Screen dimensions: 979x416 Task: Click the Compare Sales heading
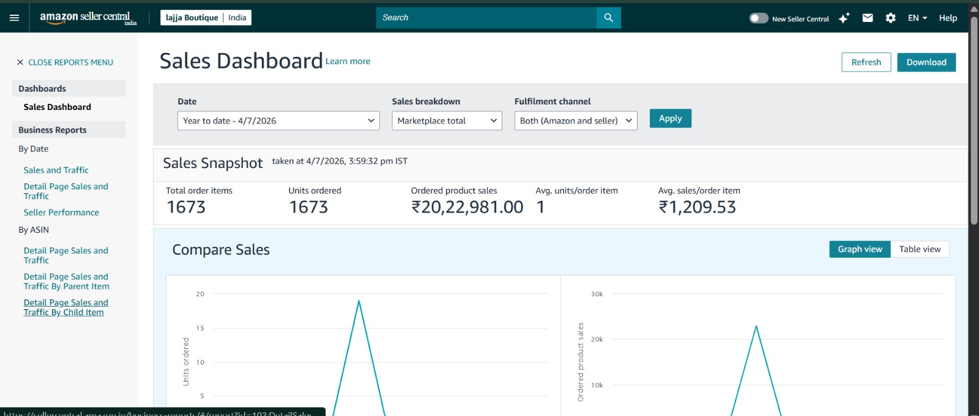(221, 250)
